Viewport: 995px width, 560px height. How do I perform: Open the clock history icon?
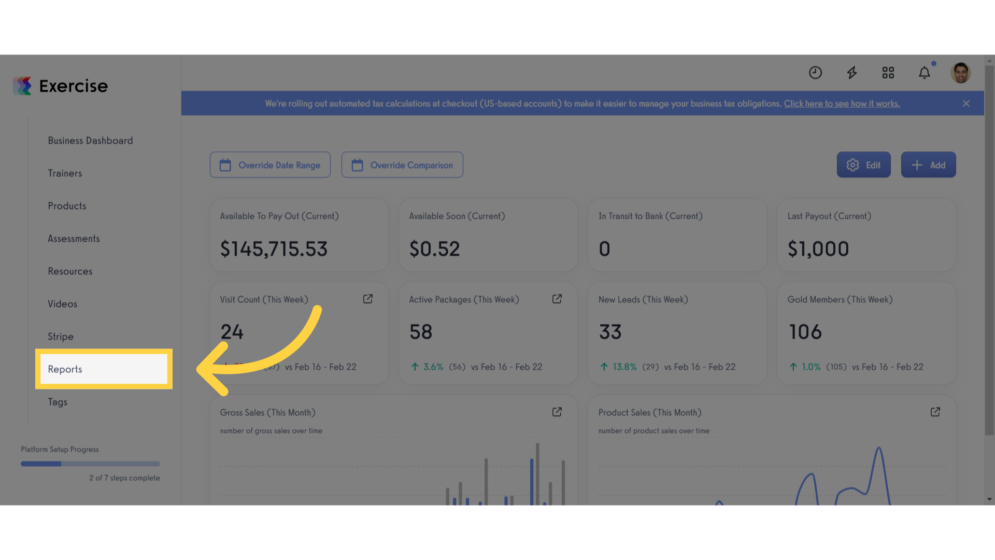[x=815, y=73]
